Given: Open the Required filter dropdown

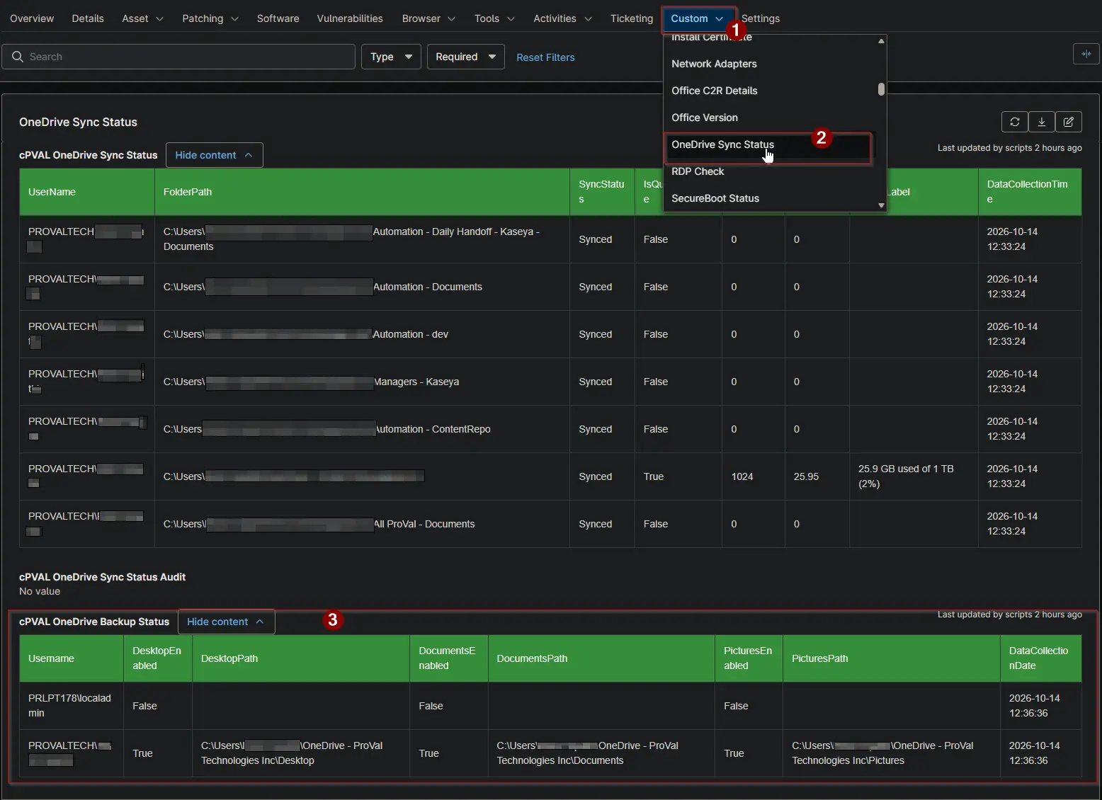Looking at the screenshot, I should pos(465,57).
